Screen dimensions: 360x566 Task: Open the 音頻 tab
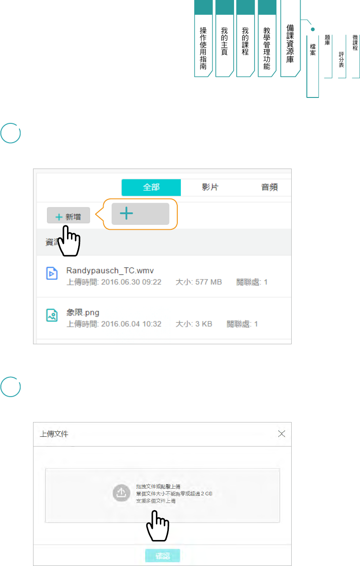(269, 187)
